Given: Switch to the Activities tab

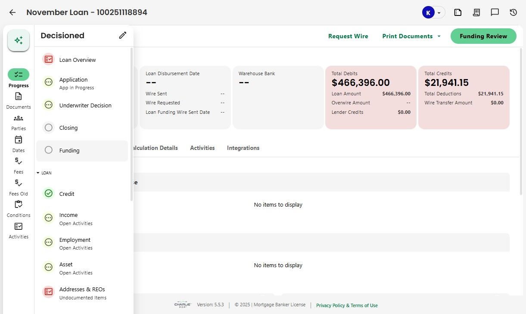Looking at the screenshot, I should click(x=202, y=148).
